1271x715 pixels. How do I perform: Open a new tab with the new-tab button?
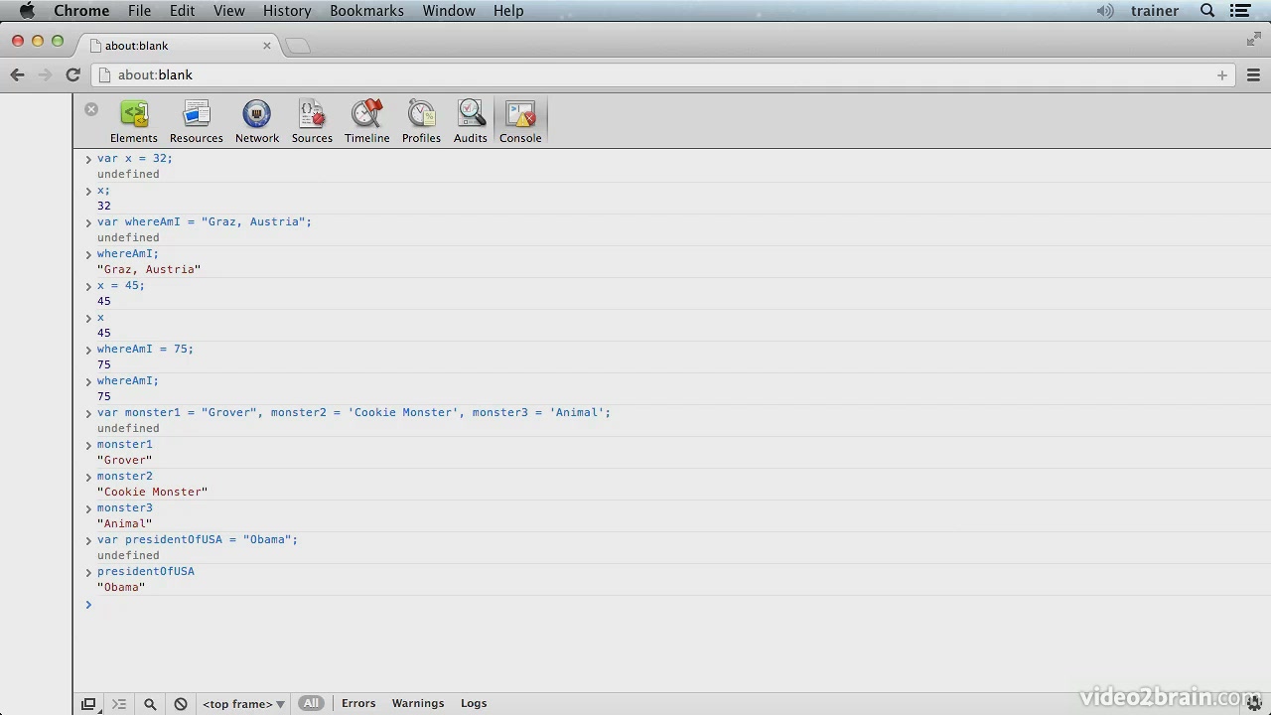point(298,46)
